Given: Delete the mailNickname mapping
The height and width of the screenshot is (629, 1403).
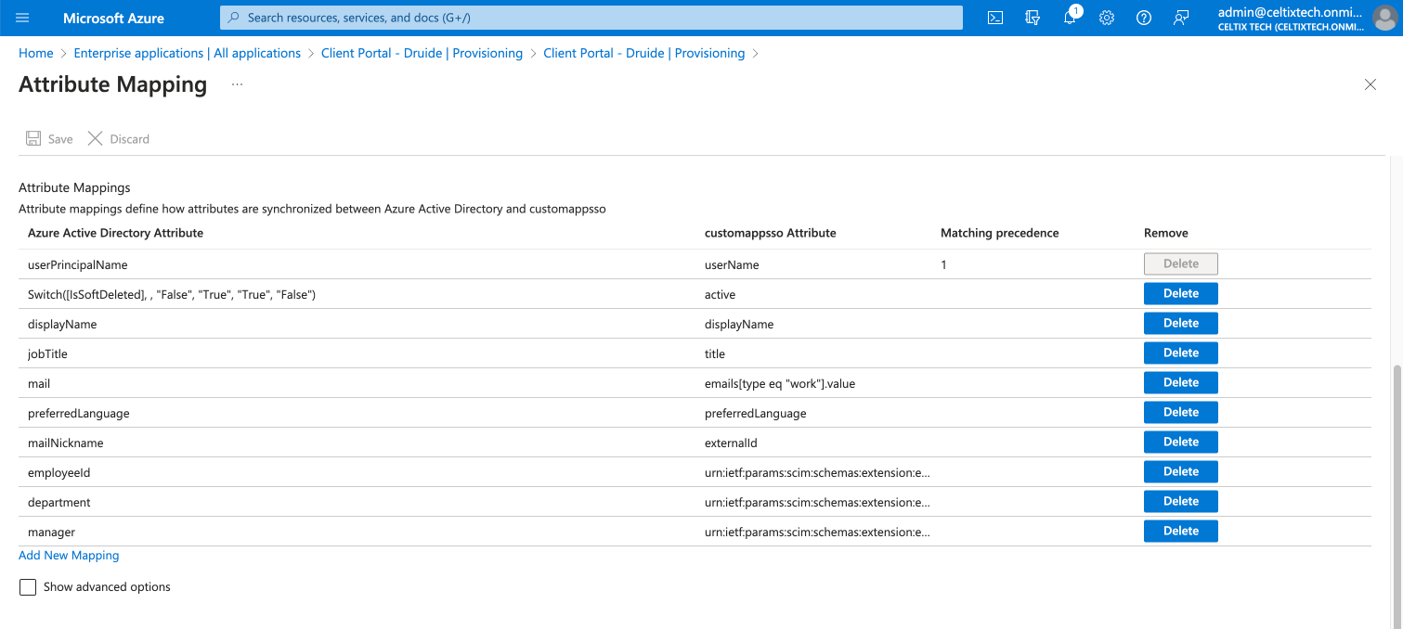Looking at the screenshot, I should [x=1181, y=443].
